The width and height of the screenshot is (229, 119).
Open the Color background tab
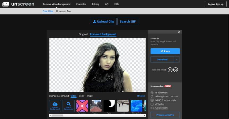pos(81,96)
